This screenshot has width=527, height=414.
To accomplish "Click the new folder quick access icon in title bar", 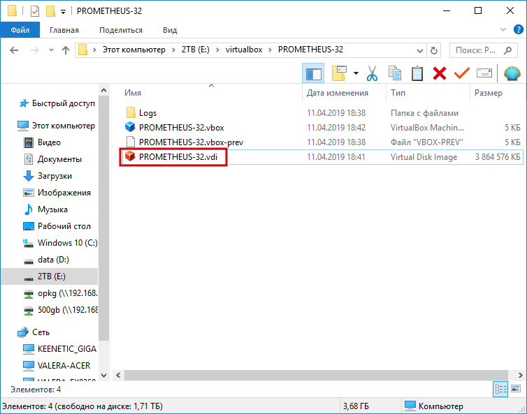I will (x=50, y=11).
